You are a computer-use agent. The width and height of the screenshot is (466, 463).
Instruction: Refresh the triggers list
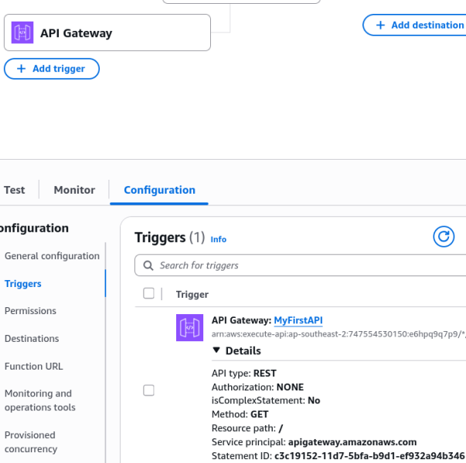[444, 237]
